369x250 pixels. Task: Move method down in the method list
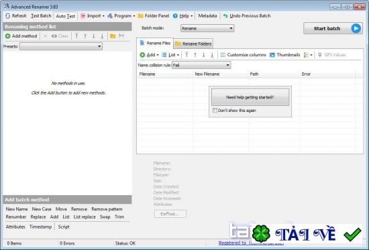coord(94,36)
